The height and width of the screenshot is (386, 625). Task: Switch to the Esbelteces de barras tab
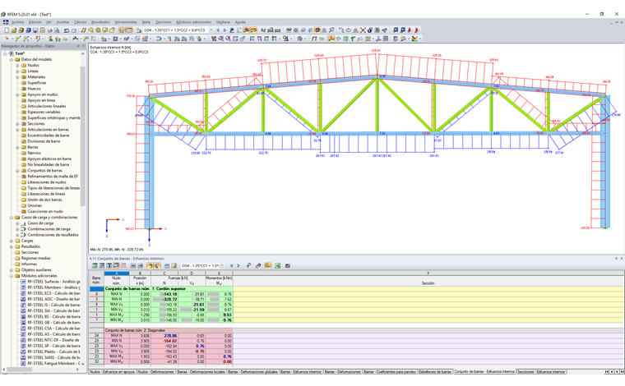point(435,372)
